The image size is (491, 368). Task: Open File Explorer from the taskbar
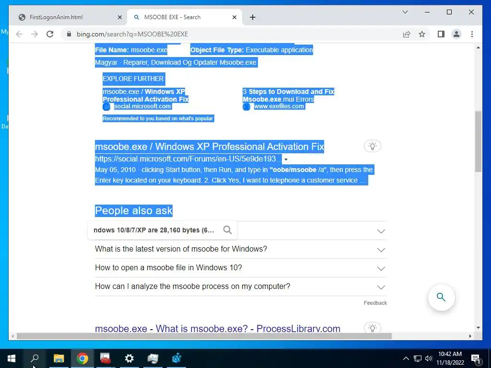click(x=58, y=358)
